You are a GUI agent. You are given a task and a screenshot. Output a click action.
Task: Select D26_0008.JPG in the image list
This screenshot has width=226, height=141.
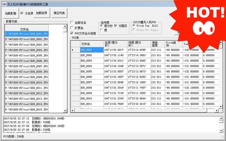[27, 72]
